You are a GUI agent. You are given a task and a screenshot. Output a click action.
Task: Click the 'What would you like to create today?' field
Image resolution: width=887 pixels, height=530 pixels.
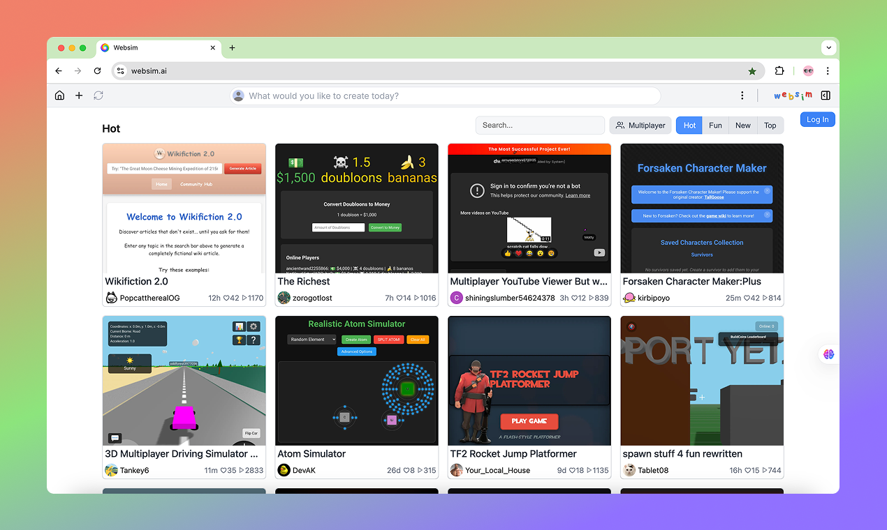[446, 96]
